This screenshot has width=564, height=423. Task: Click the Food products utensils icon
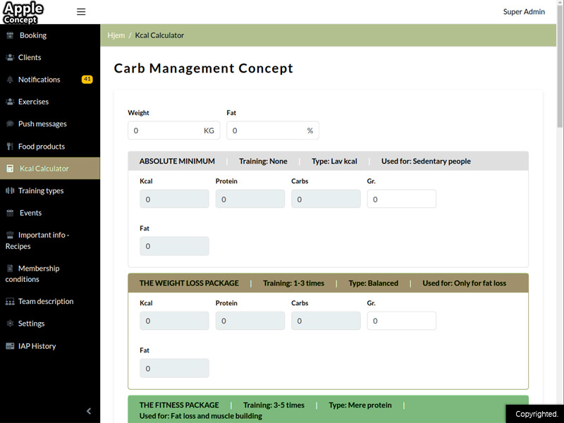tap(10, 147)
